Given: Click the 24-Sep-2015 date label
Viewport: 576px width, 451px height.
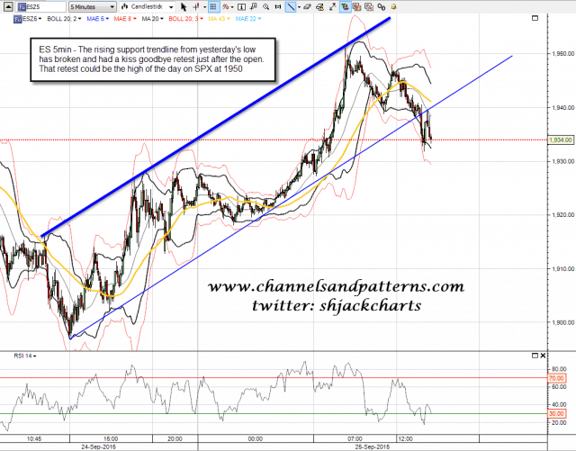Looking at the screenshot, I should 98,447.
